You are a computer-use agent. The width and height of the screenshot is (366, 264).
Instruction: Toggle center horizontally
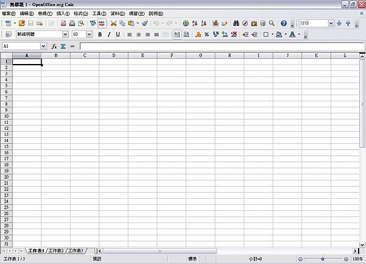pos(138,34)
